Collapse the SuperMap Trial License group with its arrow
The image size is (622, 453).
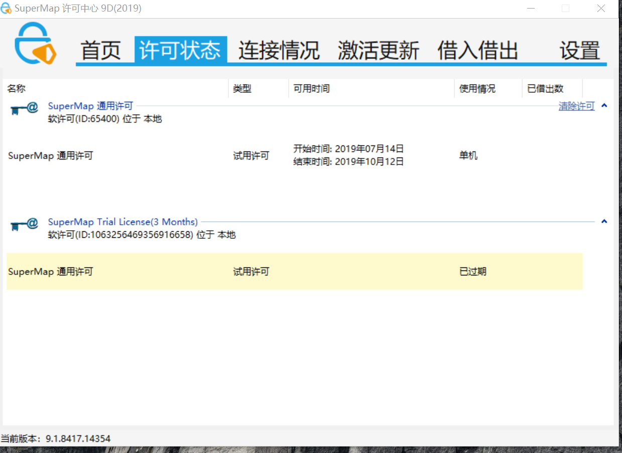pyautogui.click(x=604, y=221)
